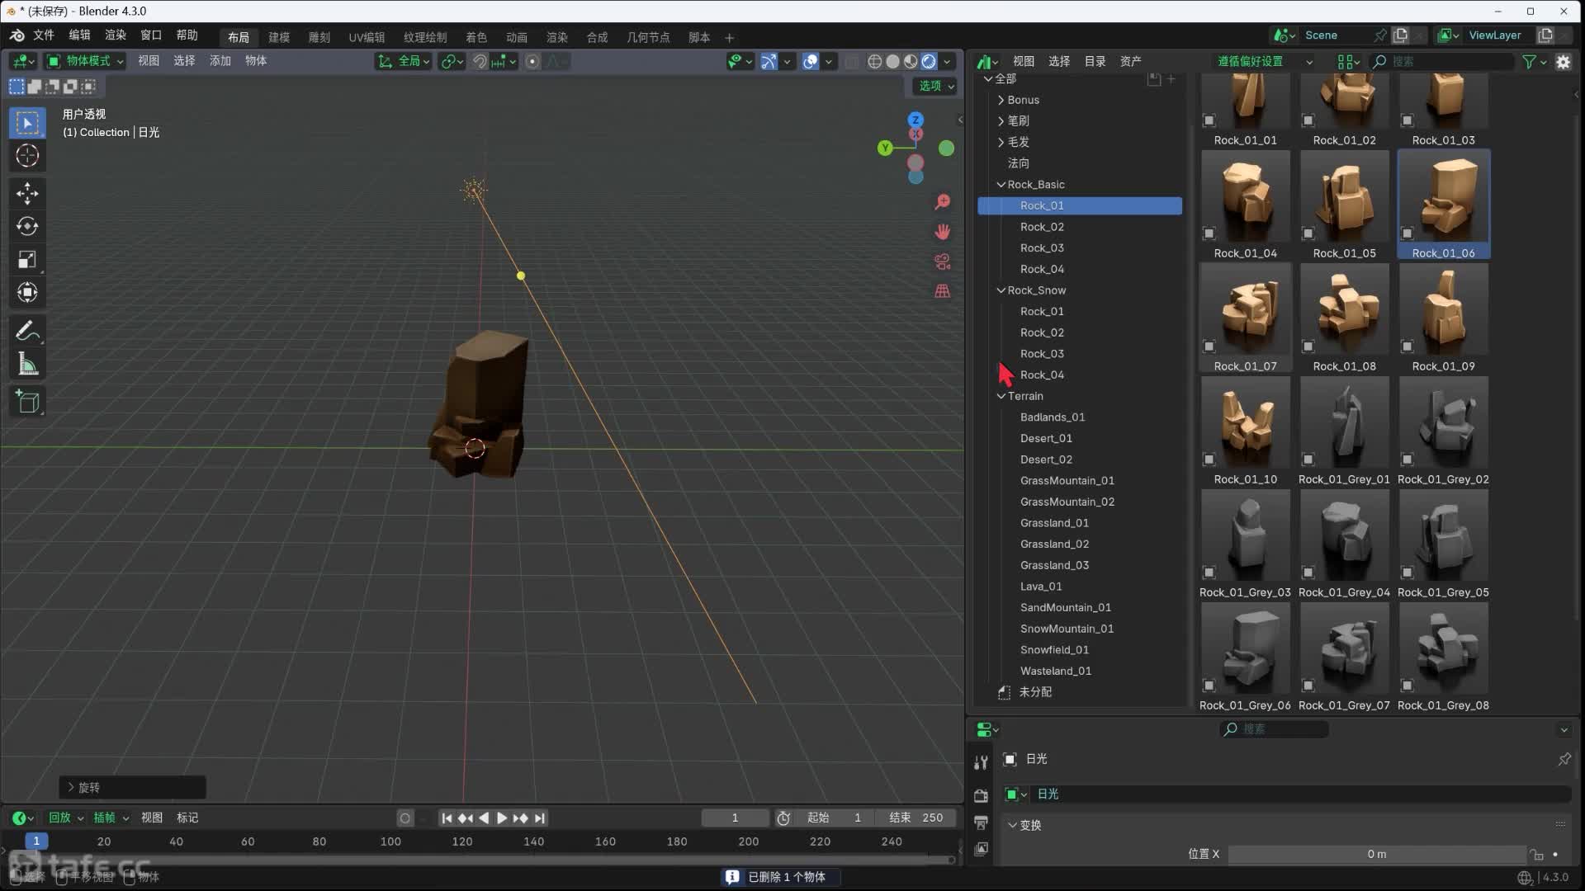
Task: Collapse the Rock_Basic catalog
Action: [x=1001, y=185]
